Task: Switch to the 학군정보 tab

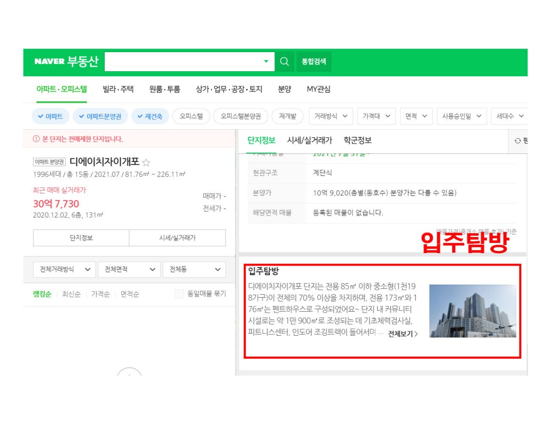Action: tap(358, 141)
